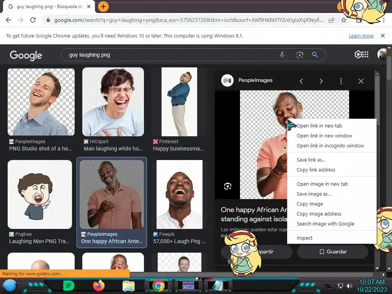Open the Pinterest happy businessman thumbnail
Screen dimensions: 392x294
[x=179, y=102]
